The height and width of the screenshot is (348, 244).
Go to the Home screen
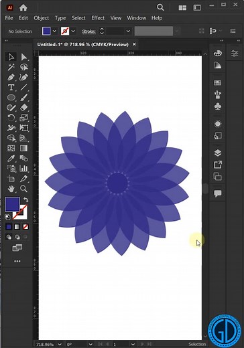[x=23, y=8]
